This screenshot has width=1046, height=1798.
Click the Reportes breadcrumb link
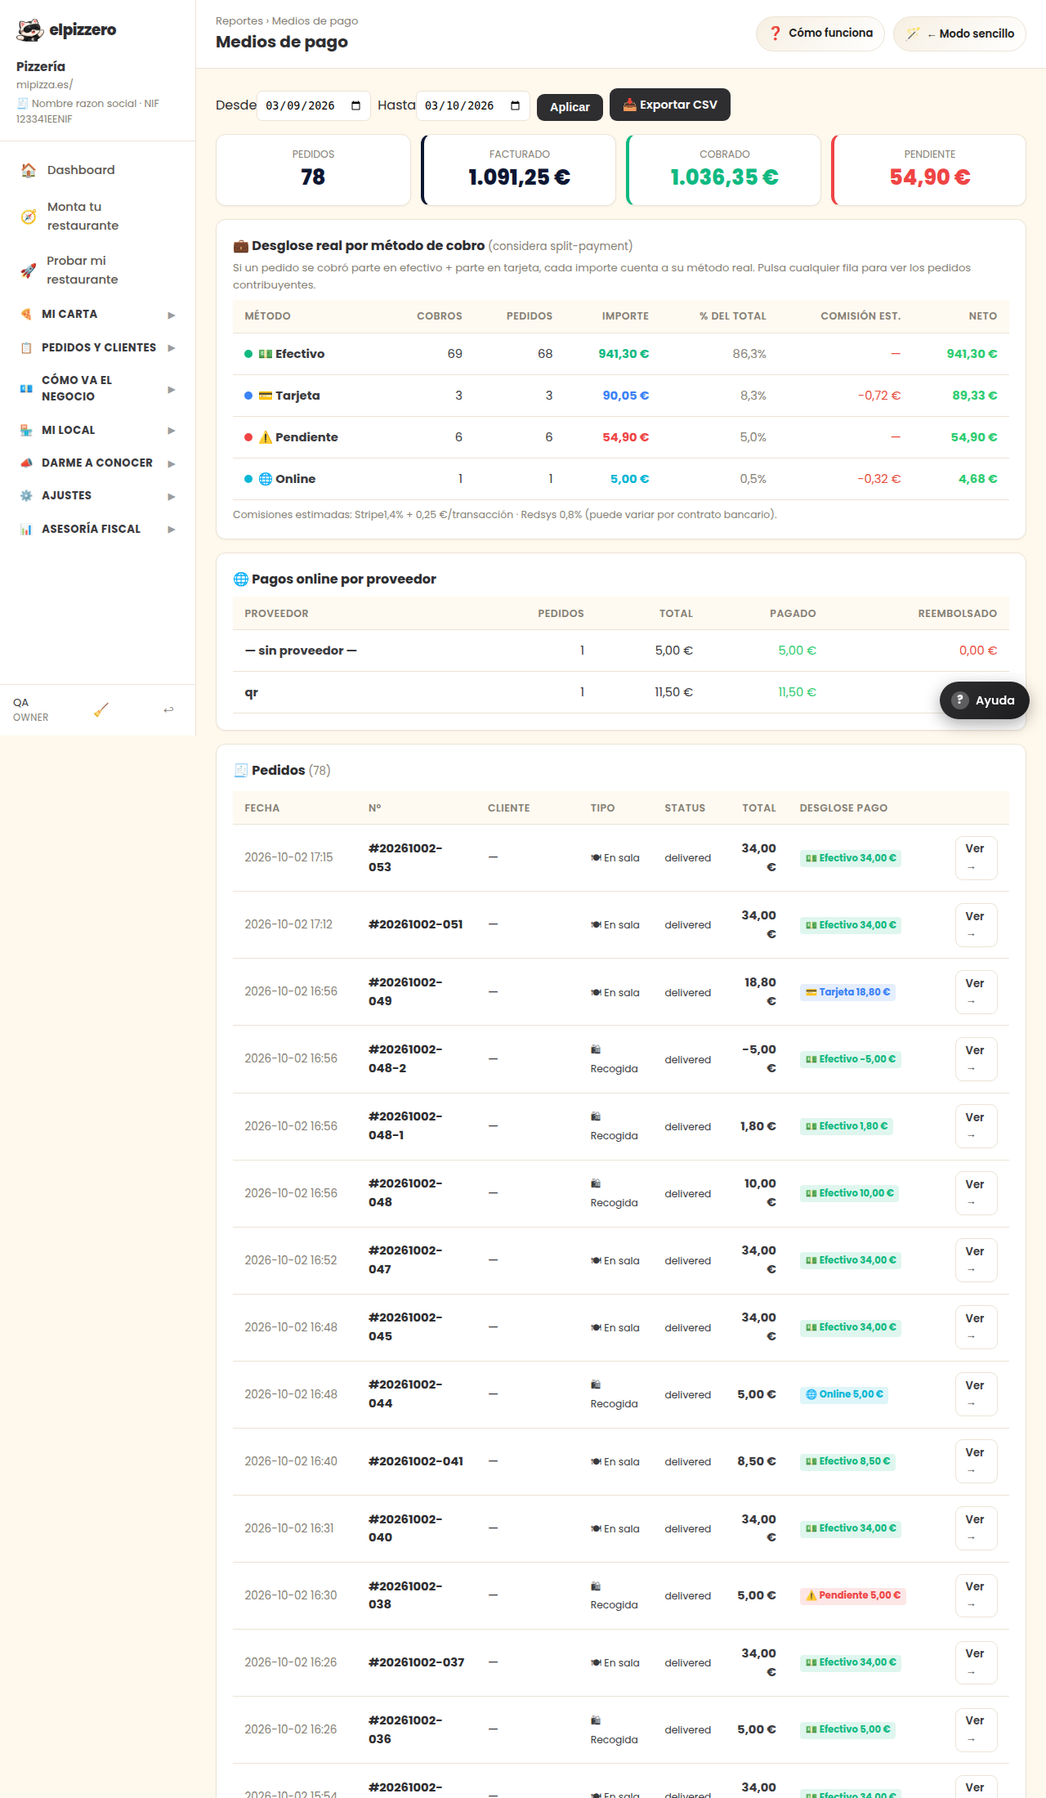(x=239, y=21)
